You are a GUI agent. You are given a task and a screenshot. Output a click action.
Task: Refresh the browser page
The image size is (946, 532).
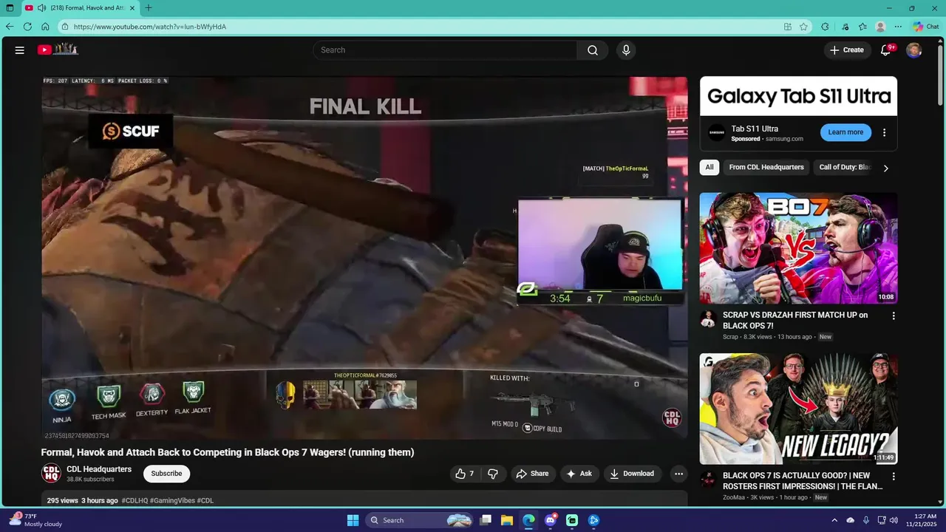27,27
